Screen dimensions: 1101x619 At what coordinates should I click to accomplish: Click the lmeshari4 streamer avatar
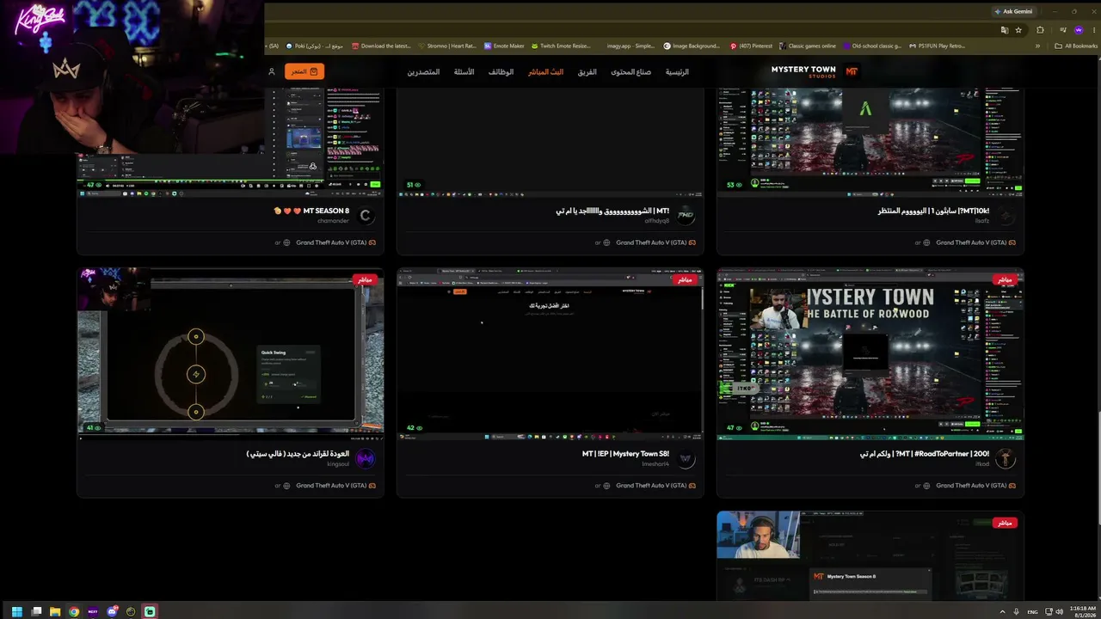point(686,459)
